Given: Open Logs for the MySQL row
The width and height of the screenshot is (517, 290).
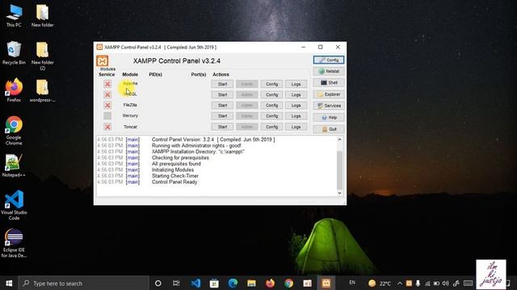Looking at the screenshot, I should [x=296, y=95].
